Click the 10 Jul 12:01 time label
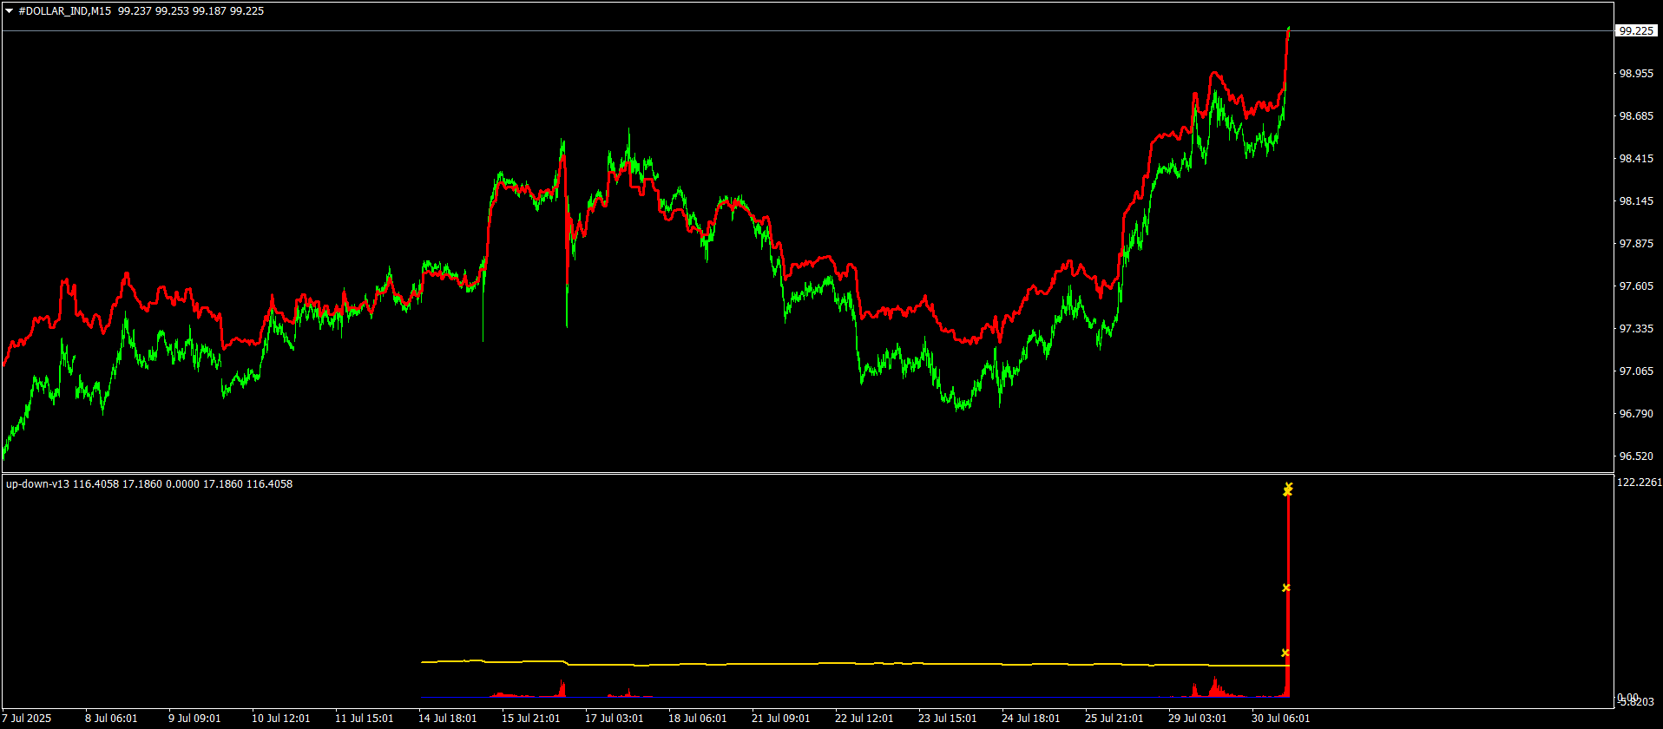This screenshot has width=1663, height=729. (280, 719)
